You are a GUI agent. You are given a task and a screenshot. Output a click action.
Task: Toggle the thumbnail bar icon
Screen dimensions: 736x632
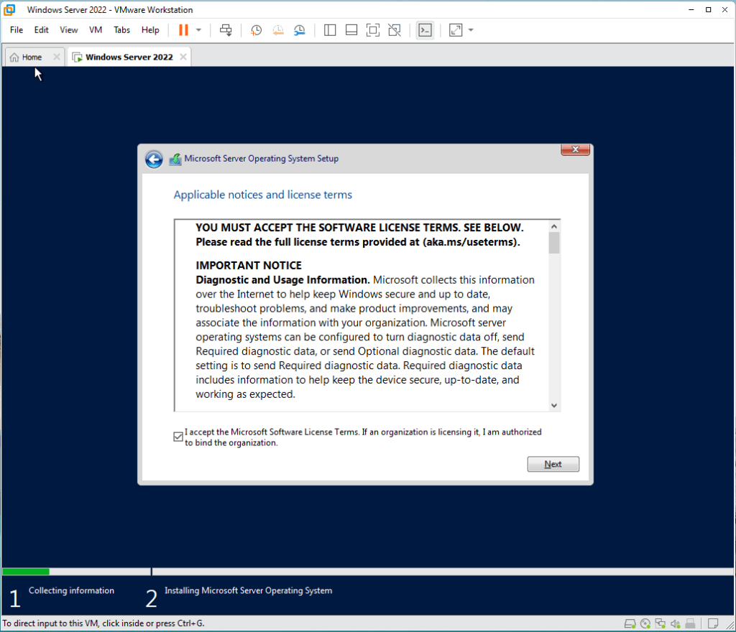[x=351, y=30]
